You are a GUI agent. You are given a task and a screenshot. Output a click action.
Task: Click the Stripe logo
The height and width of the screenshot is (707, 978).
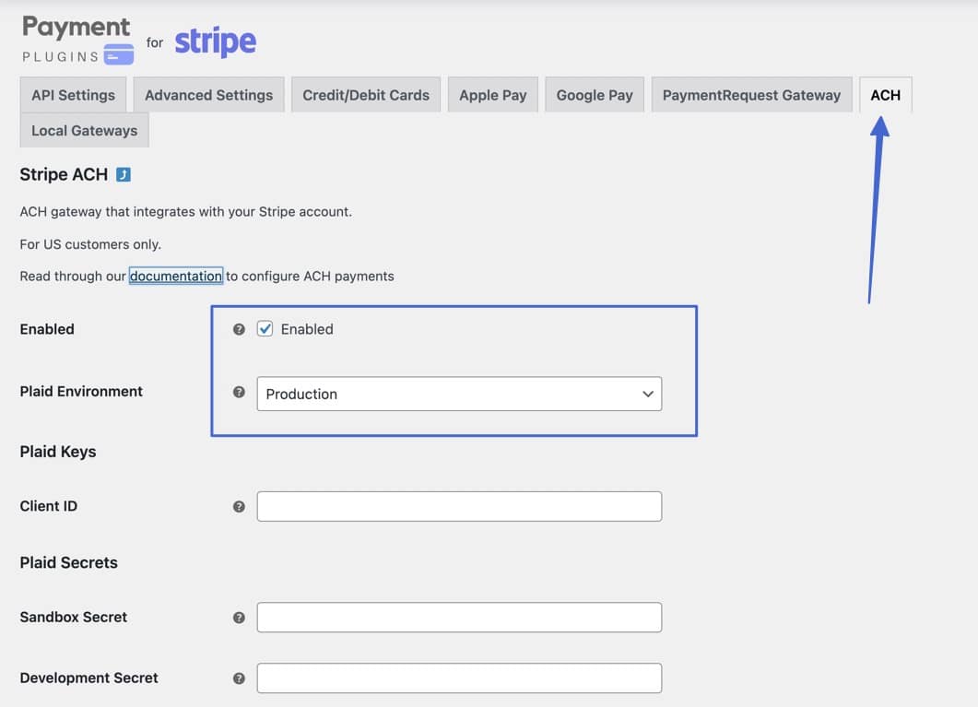pos(215,41)
